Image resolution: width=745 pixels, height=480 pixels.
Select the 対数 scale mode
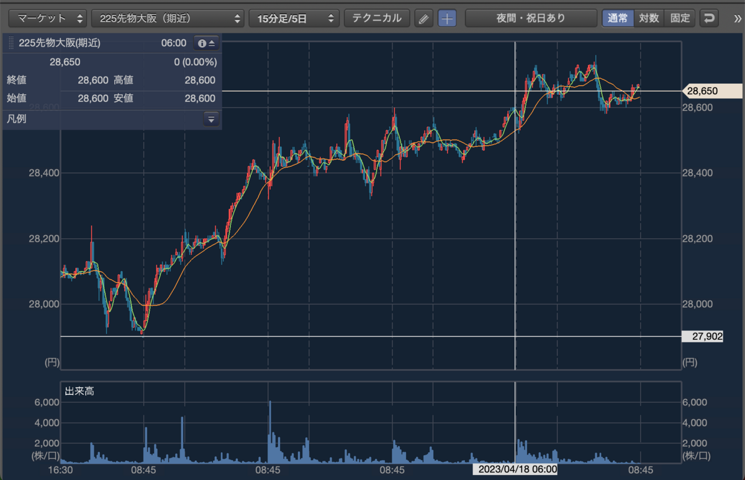[649, 18]
